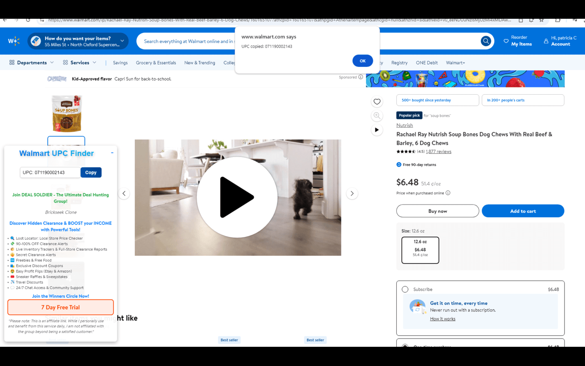
Task: Click the UPC value input field
Action: coord(50,172)
